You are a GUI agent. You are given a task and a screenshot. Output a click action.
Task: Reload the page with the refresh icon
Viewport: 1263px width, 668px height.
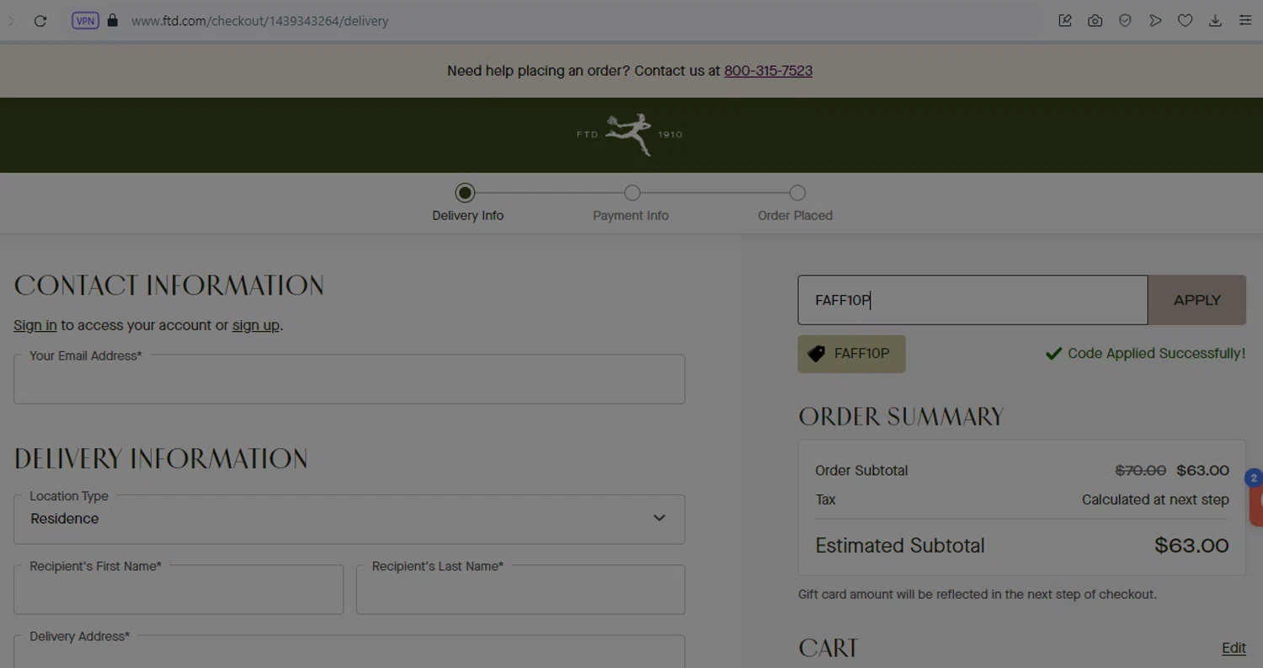tap(40, 21)
